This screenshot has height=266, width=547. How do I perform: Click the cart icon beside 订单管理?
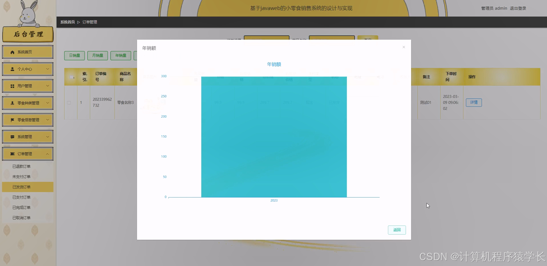click(12, 154)
